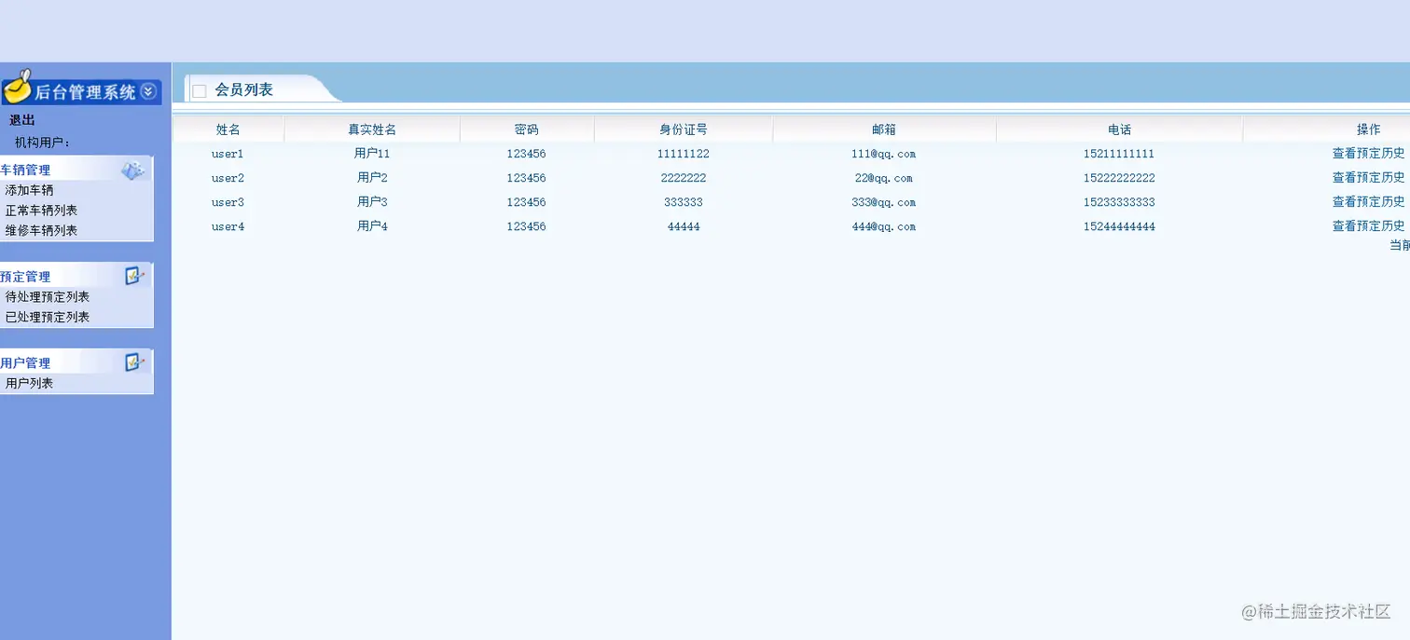Click the user1 name cell
The height and width of the screenshot is (640, 1410).
click(x=228, y=154)
